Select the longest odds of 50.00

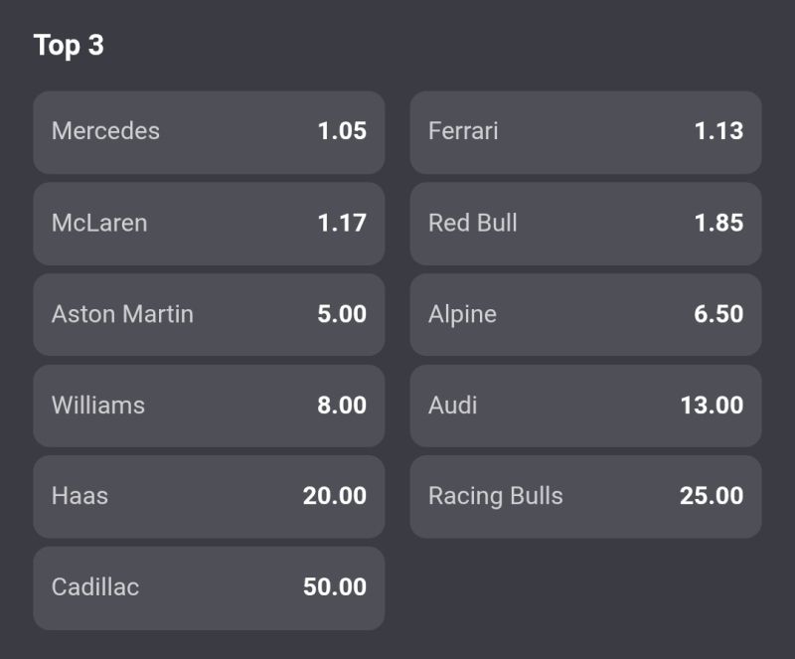tap(335, 587)
